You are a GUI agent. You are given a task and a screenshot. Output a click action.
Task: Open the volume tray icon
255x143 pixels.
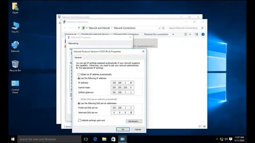[x=226, y=139]
